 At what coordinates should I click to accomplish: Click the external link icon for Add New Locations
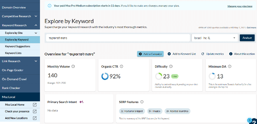35,118
